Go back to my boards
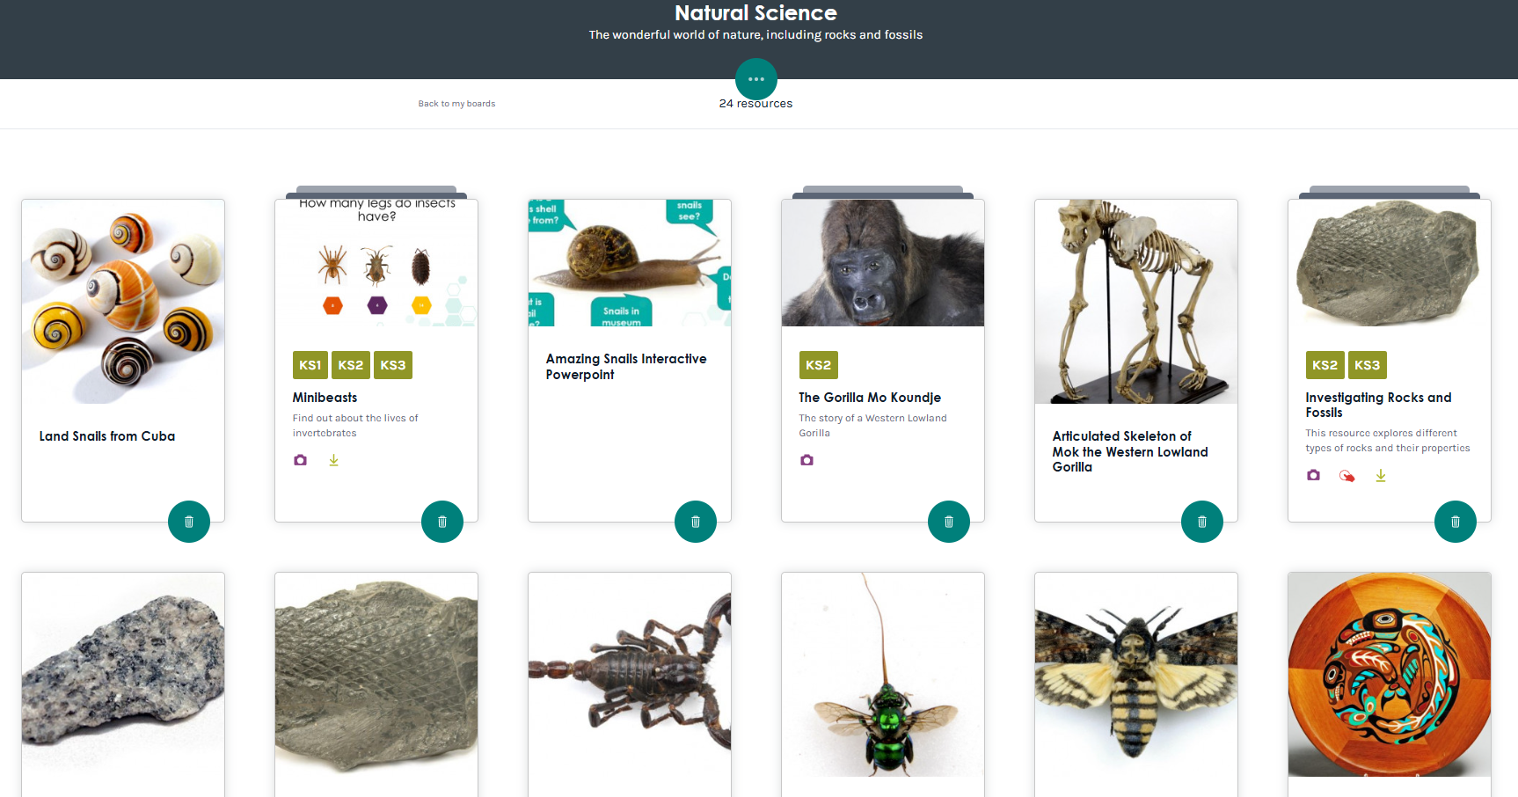This screenshot has height=797, width=1518. [456, 104]
